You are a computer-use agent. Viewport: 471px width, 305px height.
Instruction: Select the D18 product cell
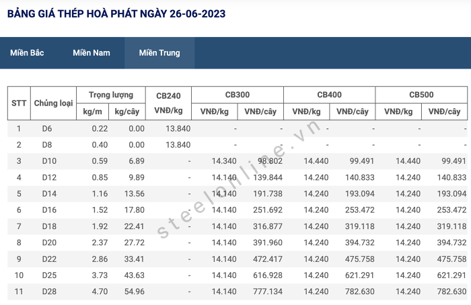pos(49,226)
